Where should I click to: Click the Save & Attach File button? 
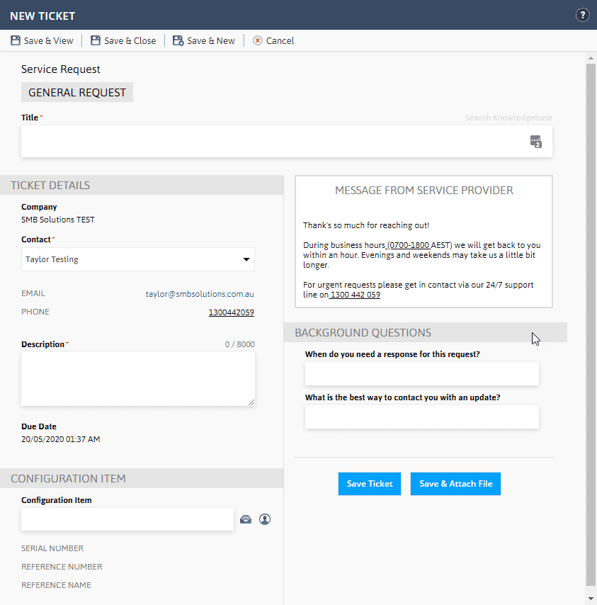[455, 484]
